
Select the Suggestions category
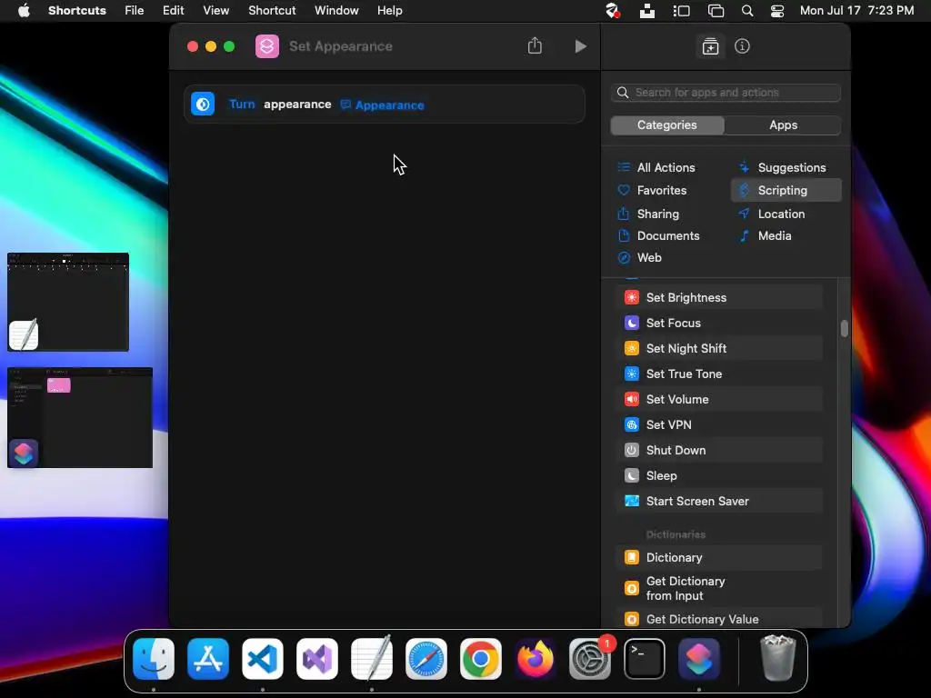point(782,167)
